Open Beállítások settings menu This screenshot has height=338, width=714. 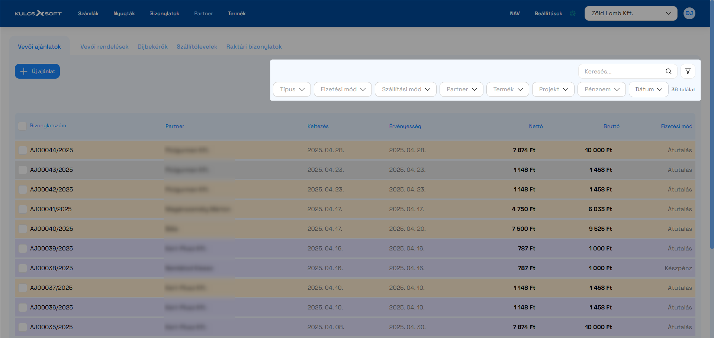[548, 13]
